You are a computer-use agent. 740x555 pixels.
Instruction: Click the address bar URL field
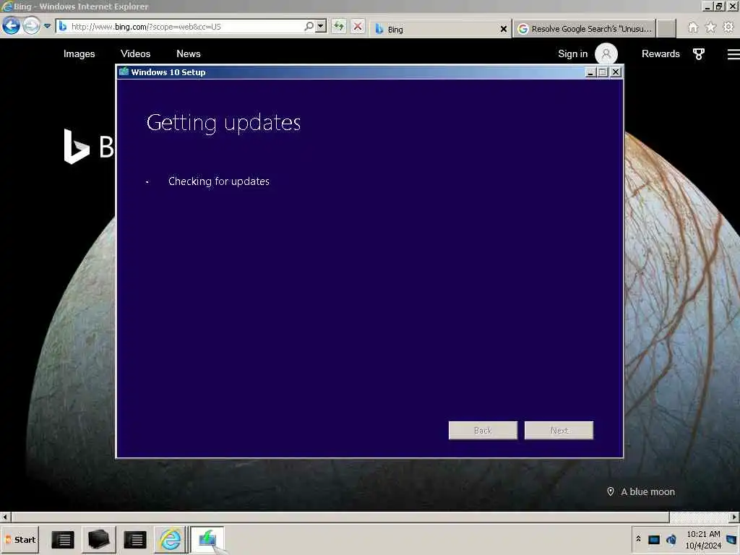[x=179, y=27]
